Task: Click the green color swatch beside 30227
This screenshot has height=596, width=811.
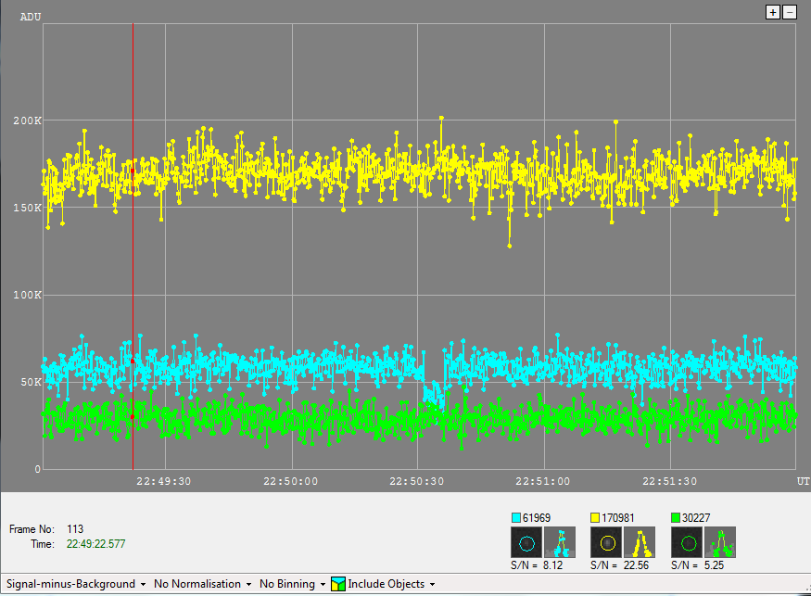Action: point(676,517)
